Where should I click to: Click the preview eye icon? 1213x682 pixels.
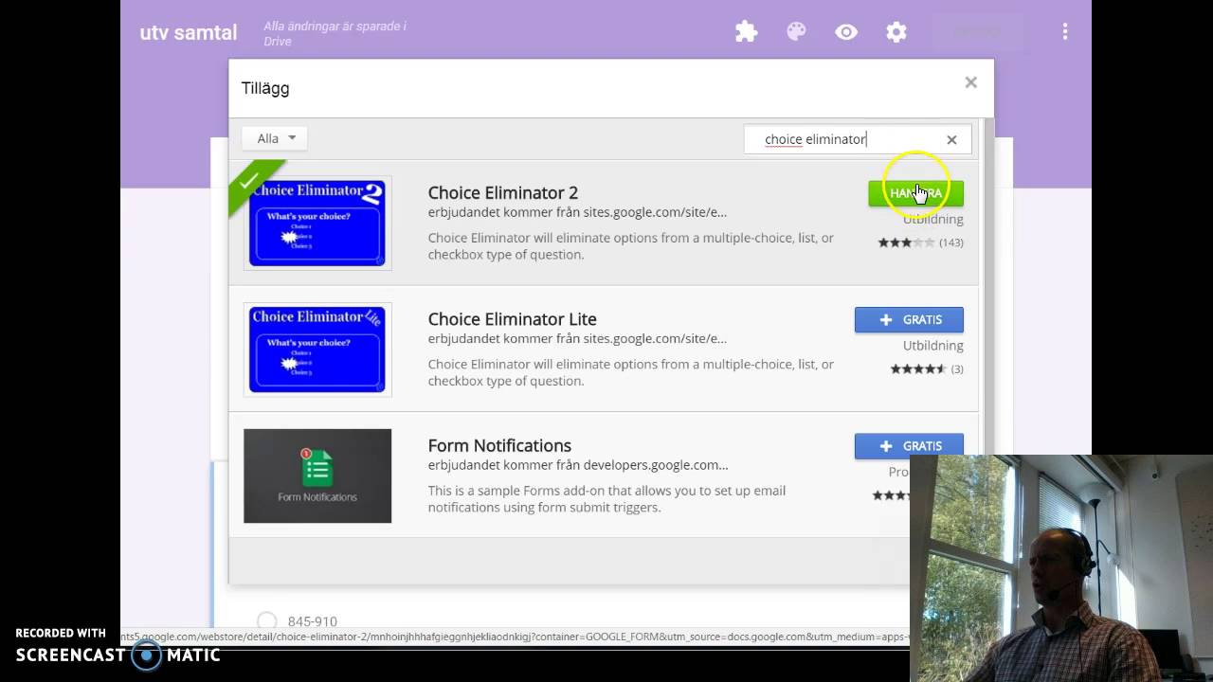[x=846, y=32]
